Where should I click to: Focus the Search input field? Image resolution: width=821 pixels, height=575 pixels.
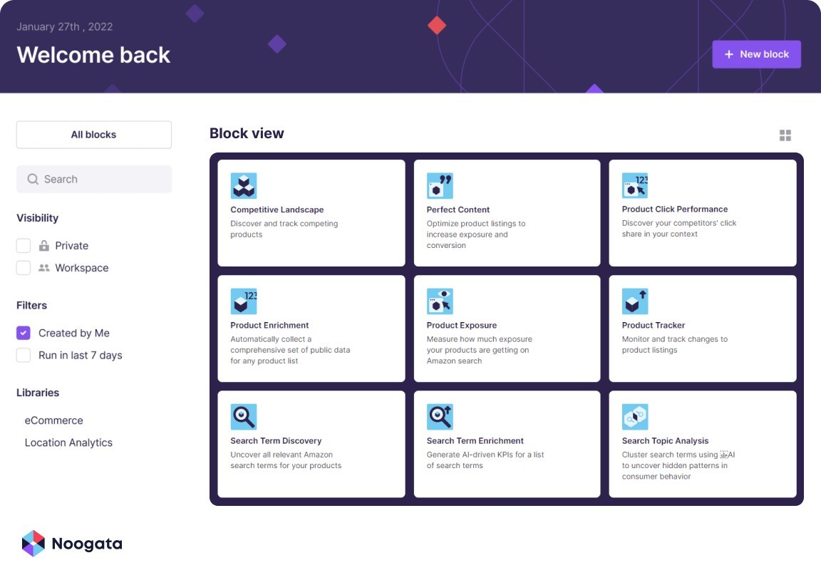click(100, 180)
